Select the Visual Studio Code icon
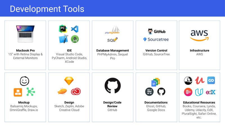The height and width of the screenshot is (126, 225). 75,29
